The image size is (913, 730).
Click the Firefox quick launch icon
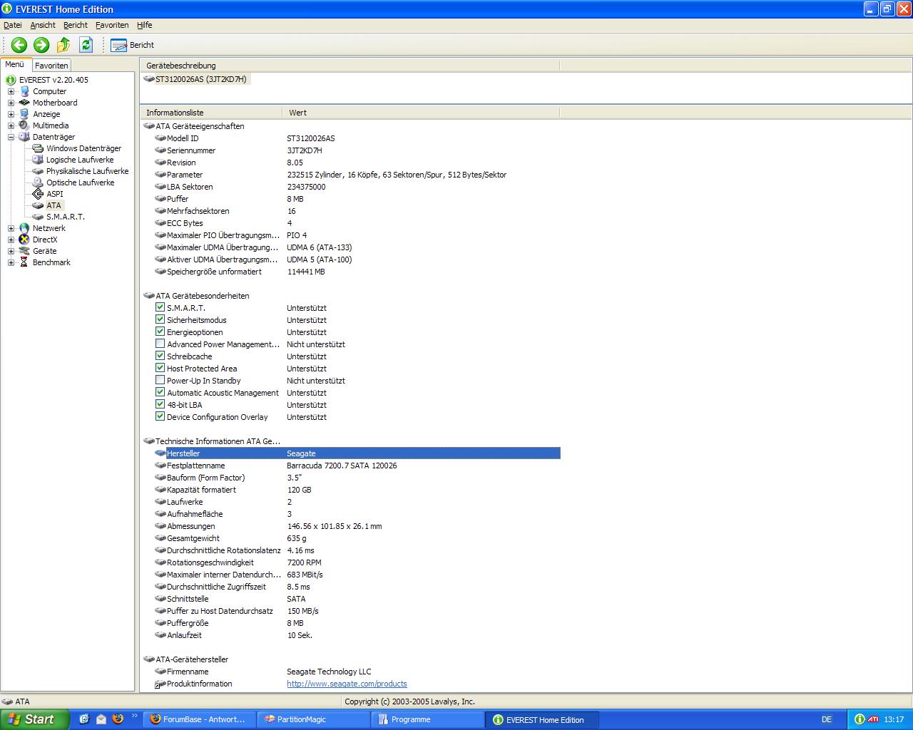coord(118,719)
